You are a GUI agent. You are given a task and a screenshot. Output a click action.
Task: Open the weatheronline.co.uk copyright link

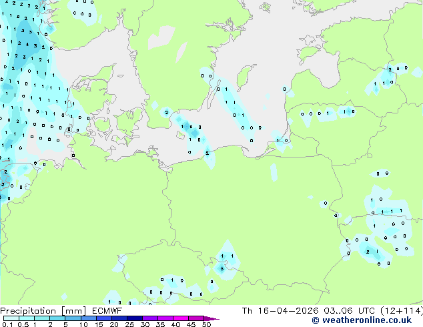coord(362,320)
